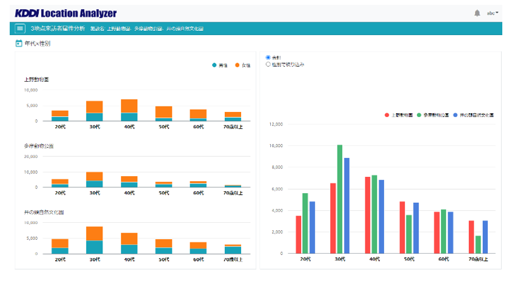This screenshot has width=512, height=281.
Task: Click the blue 30代 bar in comparison chart
Action: pyautogui.click(x=347, y=205)
